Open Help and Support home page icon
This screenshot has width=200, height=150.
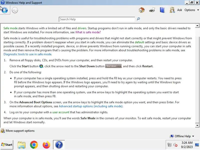(141, 10)
